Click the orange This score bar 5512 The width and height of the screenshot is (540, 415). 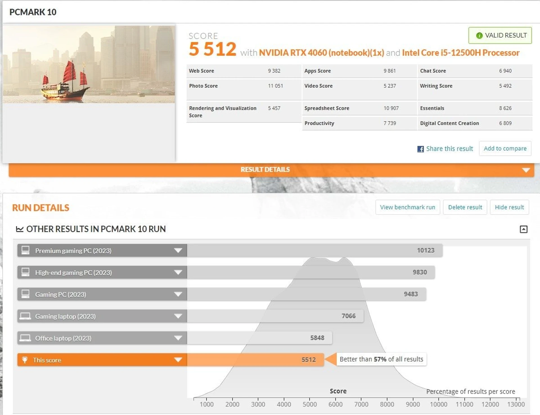pos(255,360)
